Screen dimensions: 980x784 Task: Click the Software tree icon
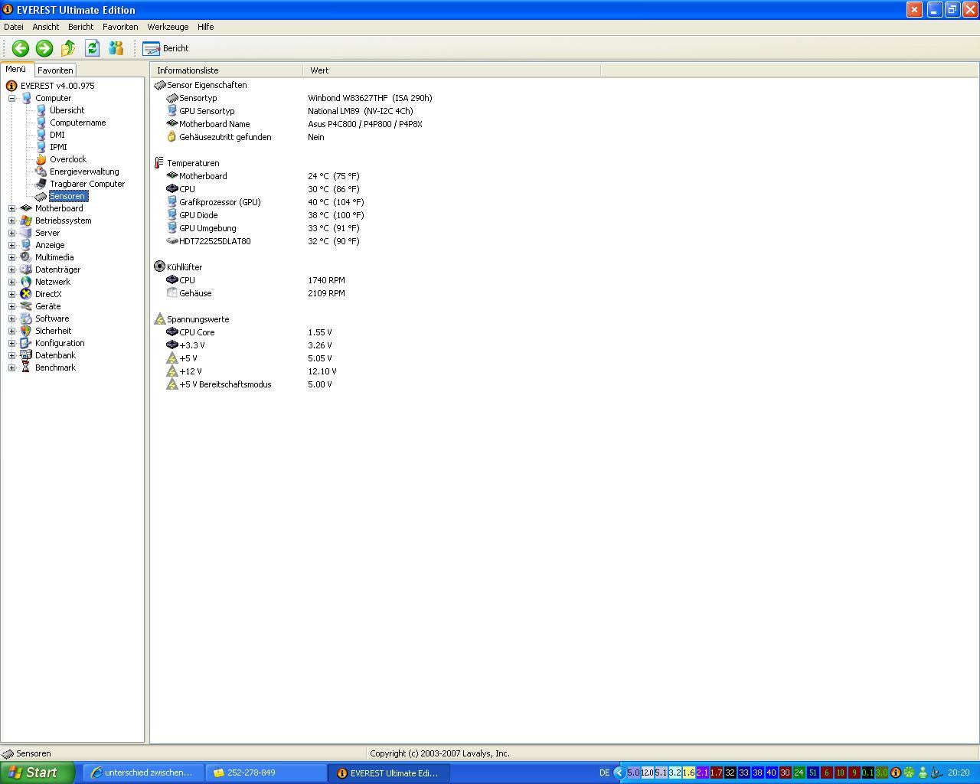pyautogui.click(x=26, y=318)
